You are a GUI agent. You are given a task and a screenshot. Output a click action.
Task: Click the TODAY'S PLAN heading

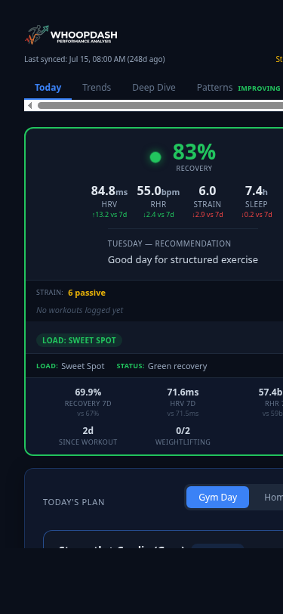coord(74,502)
